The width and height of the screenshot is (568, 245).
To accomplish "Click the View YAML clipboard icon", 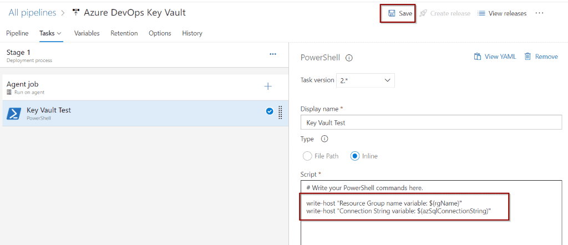I will click(478, 57).
